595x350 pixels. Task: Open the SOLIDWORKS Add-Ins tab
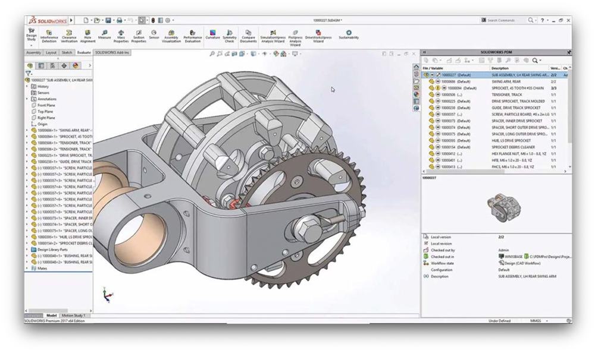pyautogui.click(x=111, y=52)
